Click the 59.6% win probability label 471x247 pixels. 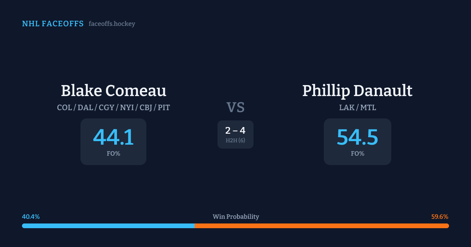coord(440,217)
